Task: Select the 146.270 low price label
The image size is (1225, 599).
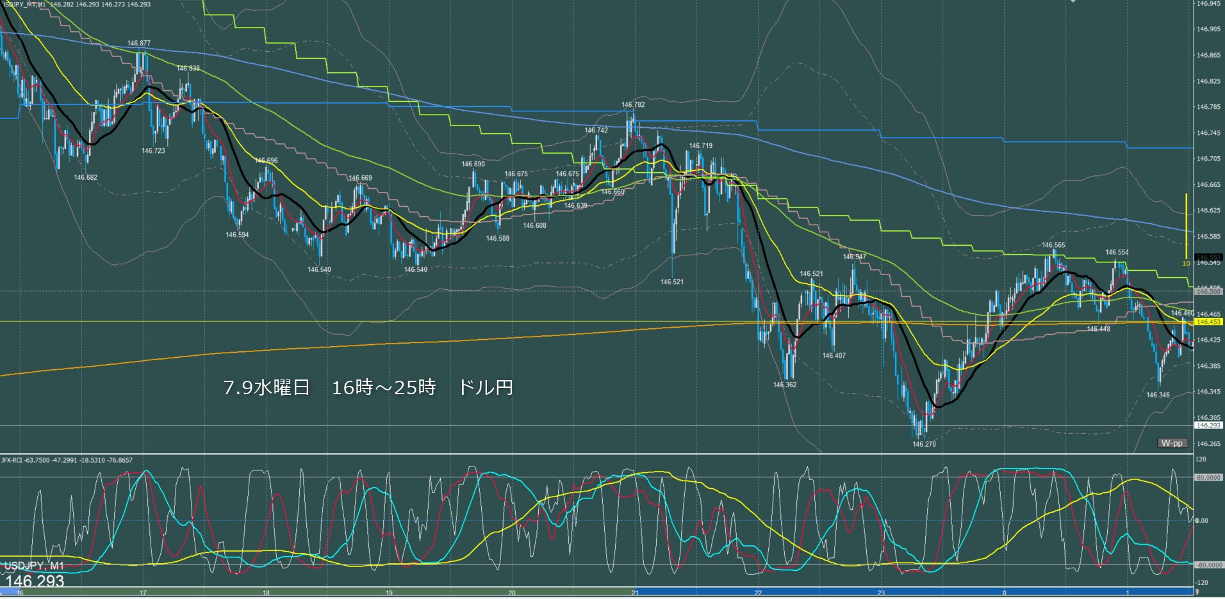Action: tap(924, 444)
